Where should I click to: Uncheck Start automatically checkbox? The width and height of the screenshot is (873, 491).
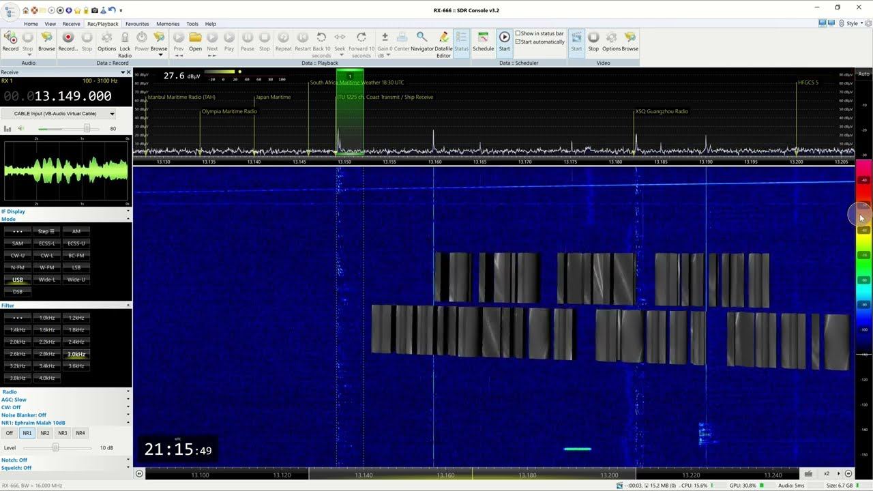(518, 42)
